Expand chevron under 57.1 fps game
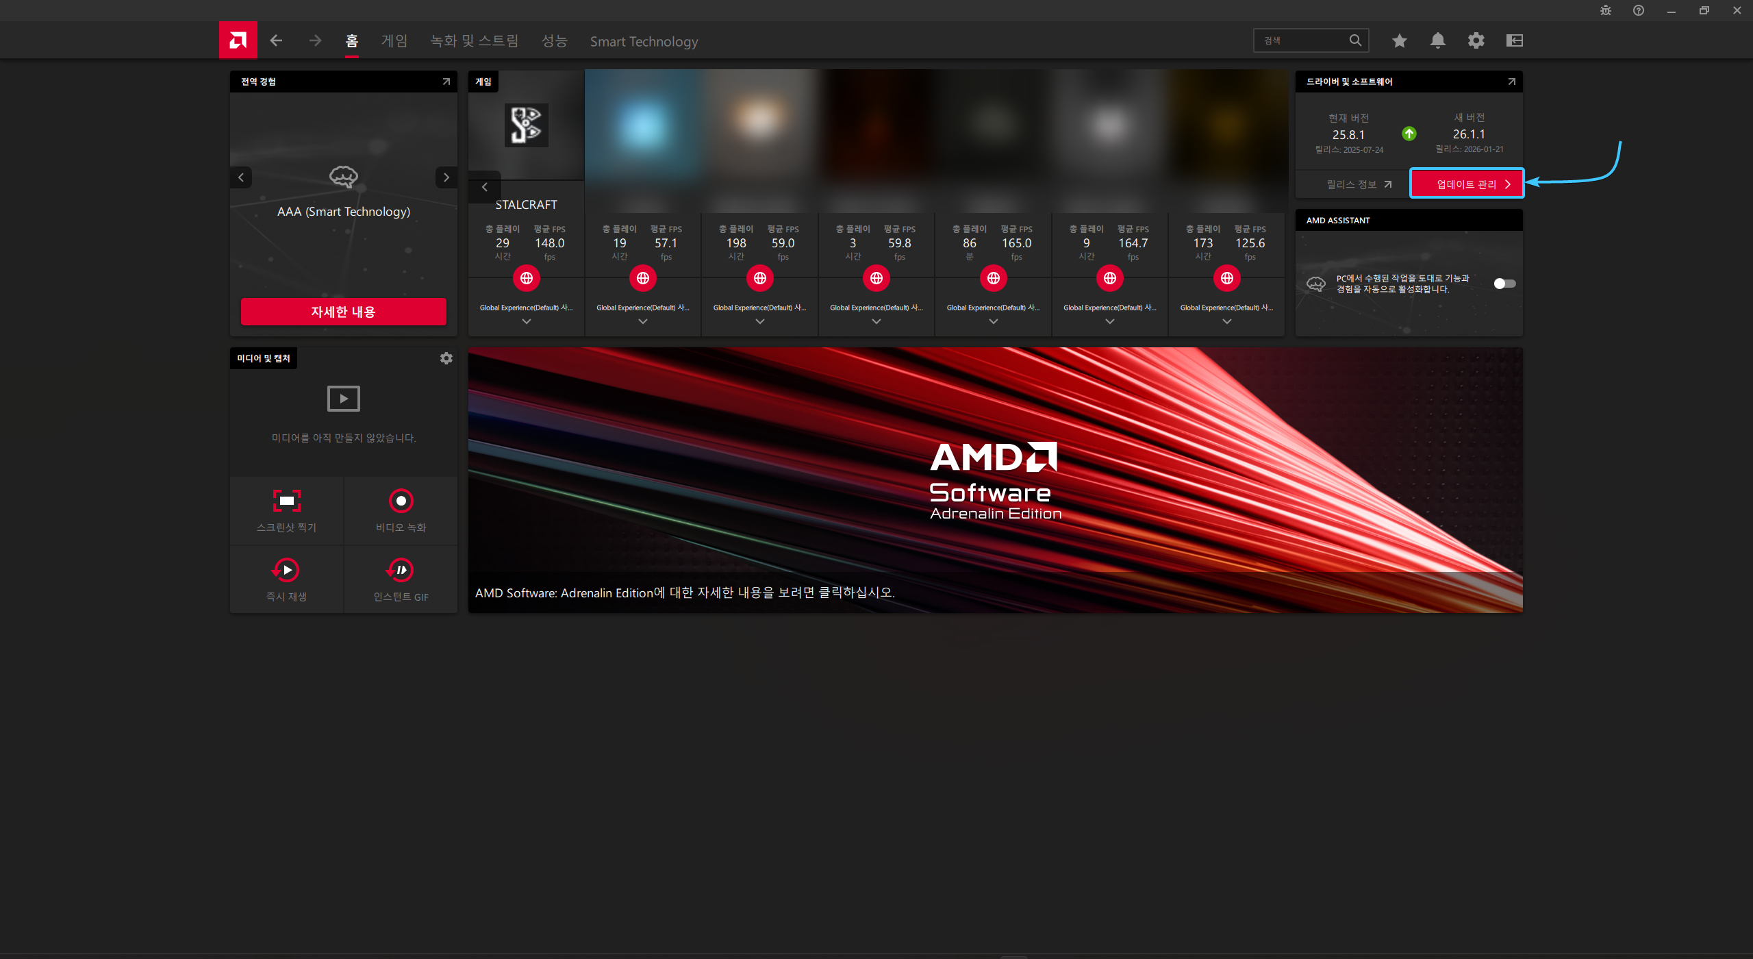The width and height of the screenshot is (1753, 959). (x=642, y=321)
